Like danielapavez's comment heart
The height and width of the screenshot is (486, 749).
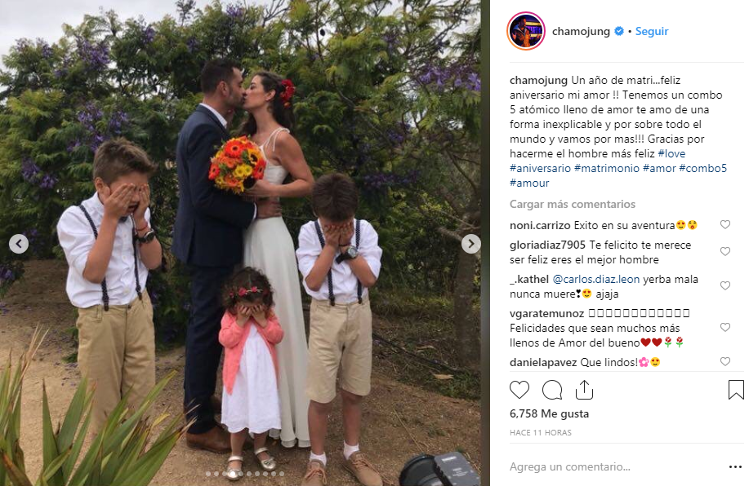tap(725, 361)
